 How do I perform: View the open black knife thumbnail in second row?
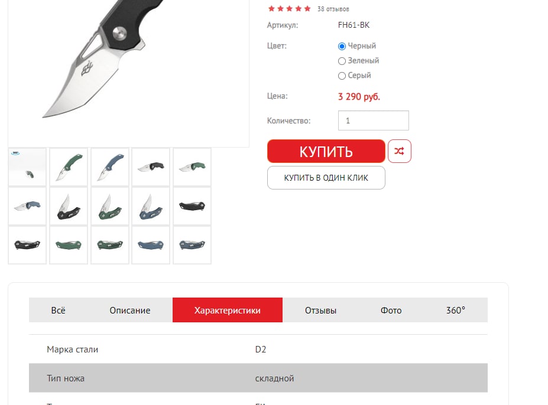tap(69, 206)
